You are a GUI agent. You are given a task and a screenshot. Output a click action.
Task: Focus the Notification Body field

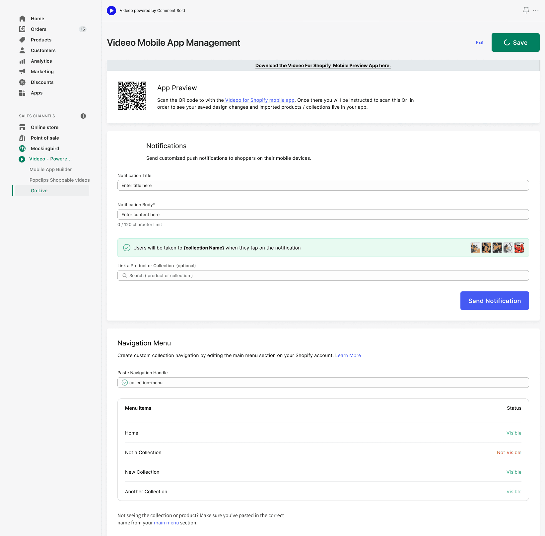pyautogui.click(x=323, y=214)
